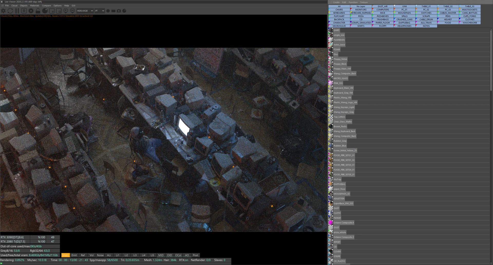Image resolution: width=493 pixels, height=265 pixels.
Task: Open the Compare menu
Action: point(46,6)
